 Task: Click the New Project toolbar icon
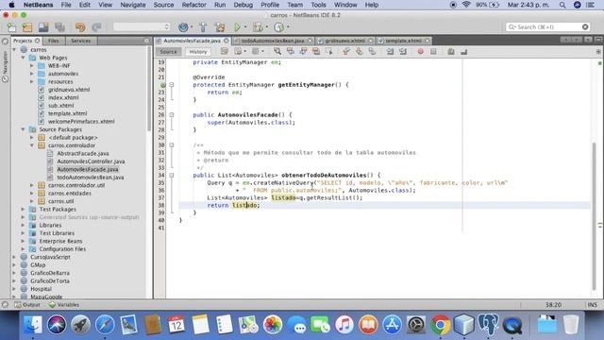click(27, 27)
